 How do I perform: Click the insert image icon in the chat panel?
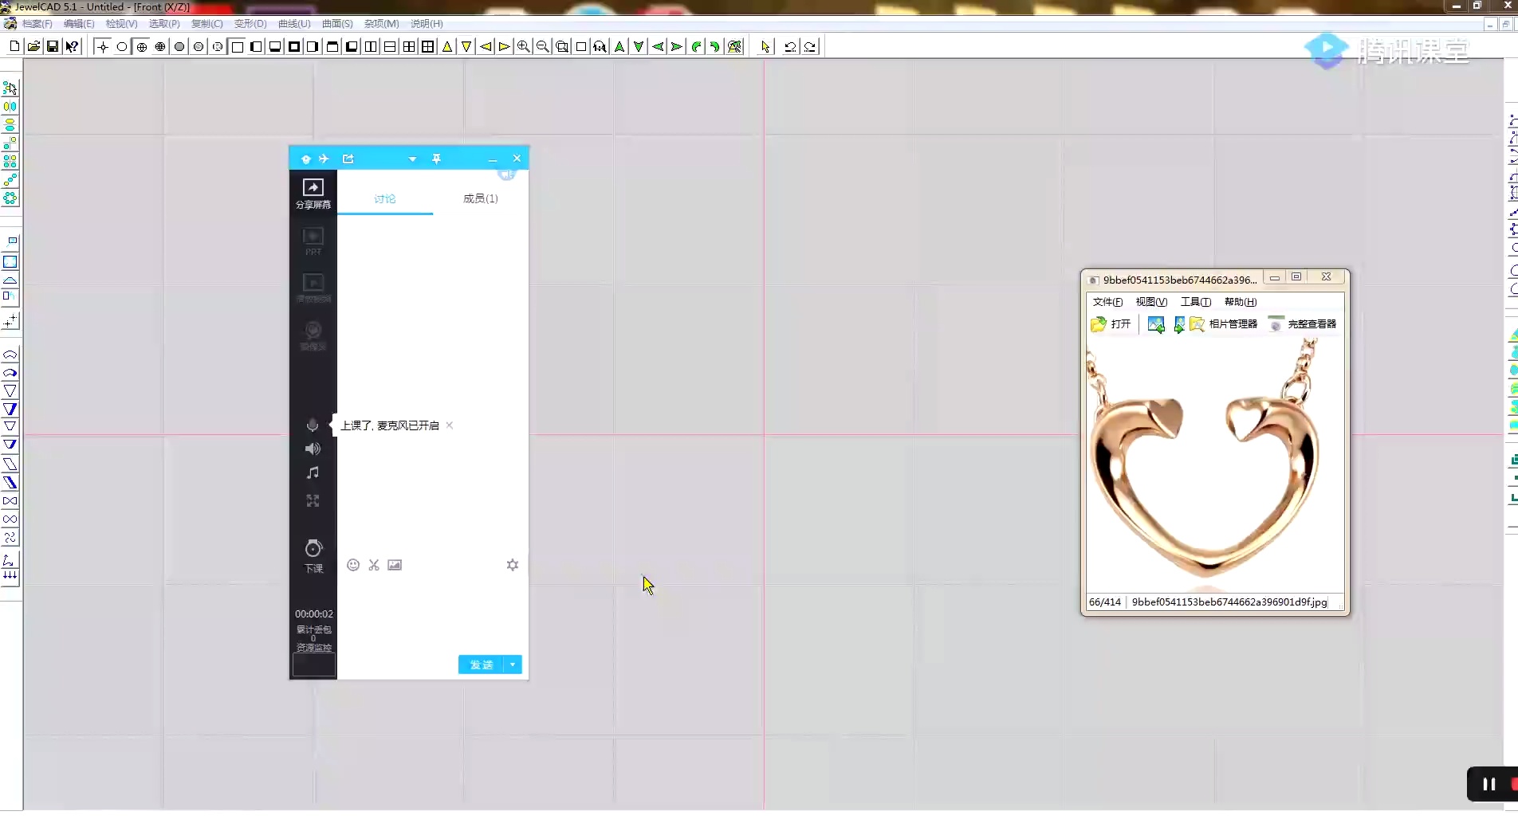click(x=394, y=565)
